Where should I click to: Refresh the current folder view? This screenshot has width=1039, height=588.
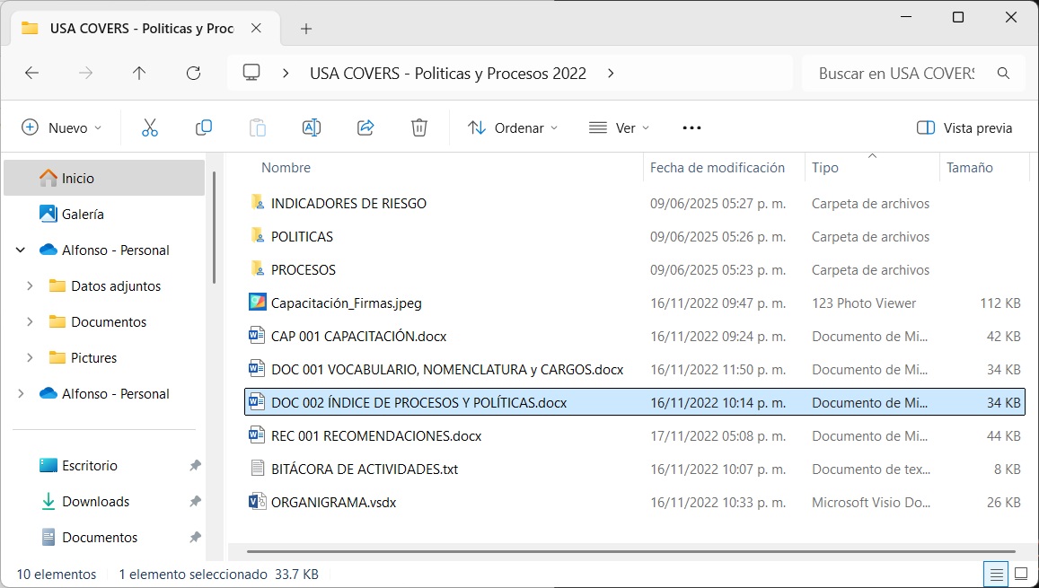pos(193,74)
